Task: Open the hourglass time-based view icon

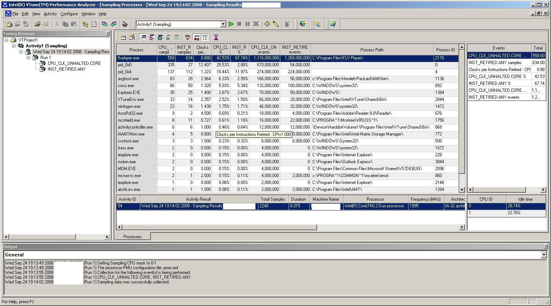Action: [x=216, y=37]
